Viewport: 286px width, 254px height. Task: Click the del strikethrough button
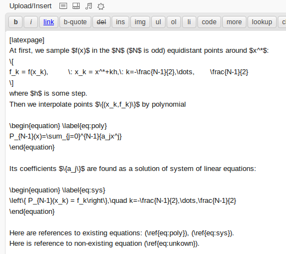101,22
